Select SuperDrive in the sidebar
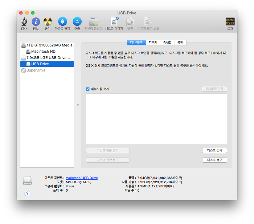 [47, 70]
